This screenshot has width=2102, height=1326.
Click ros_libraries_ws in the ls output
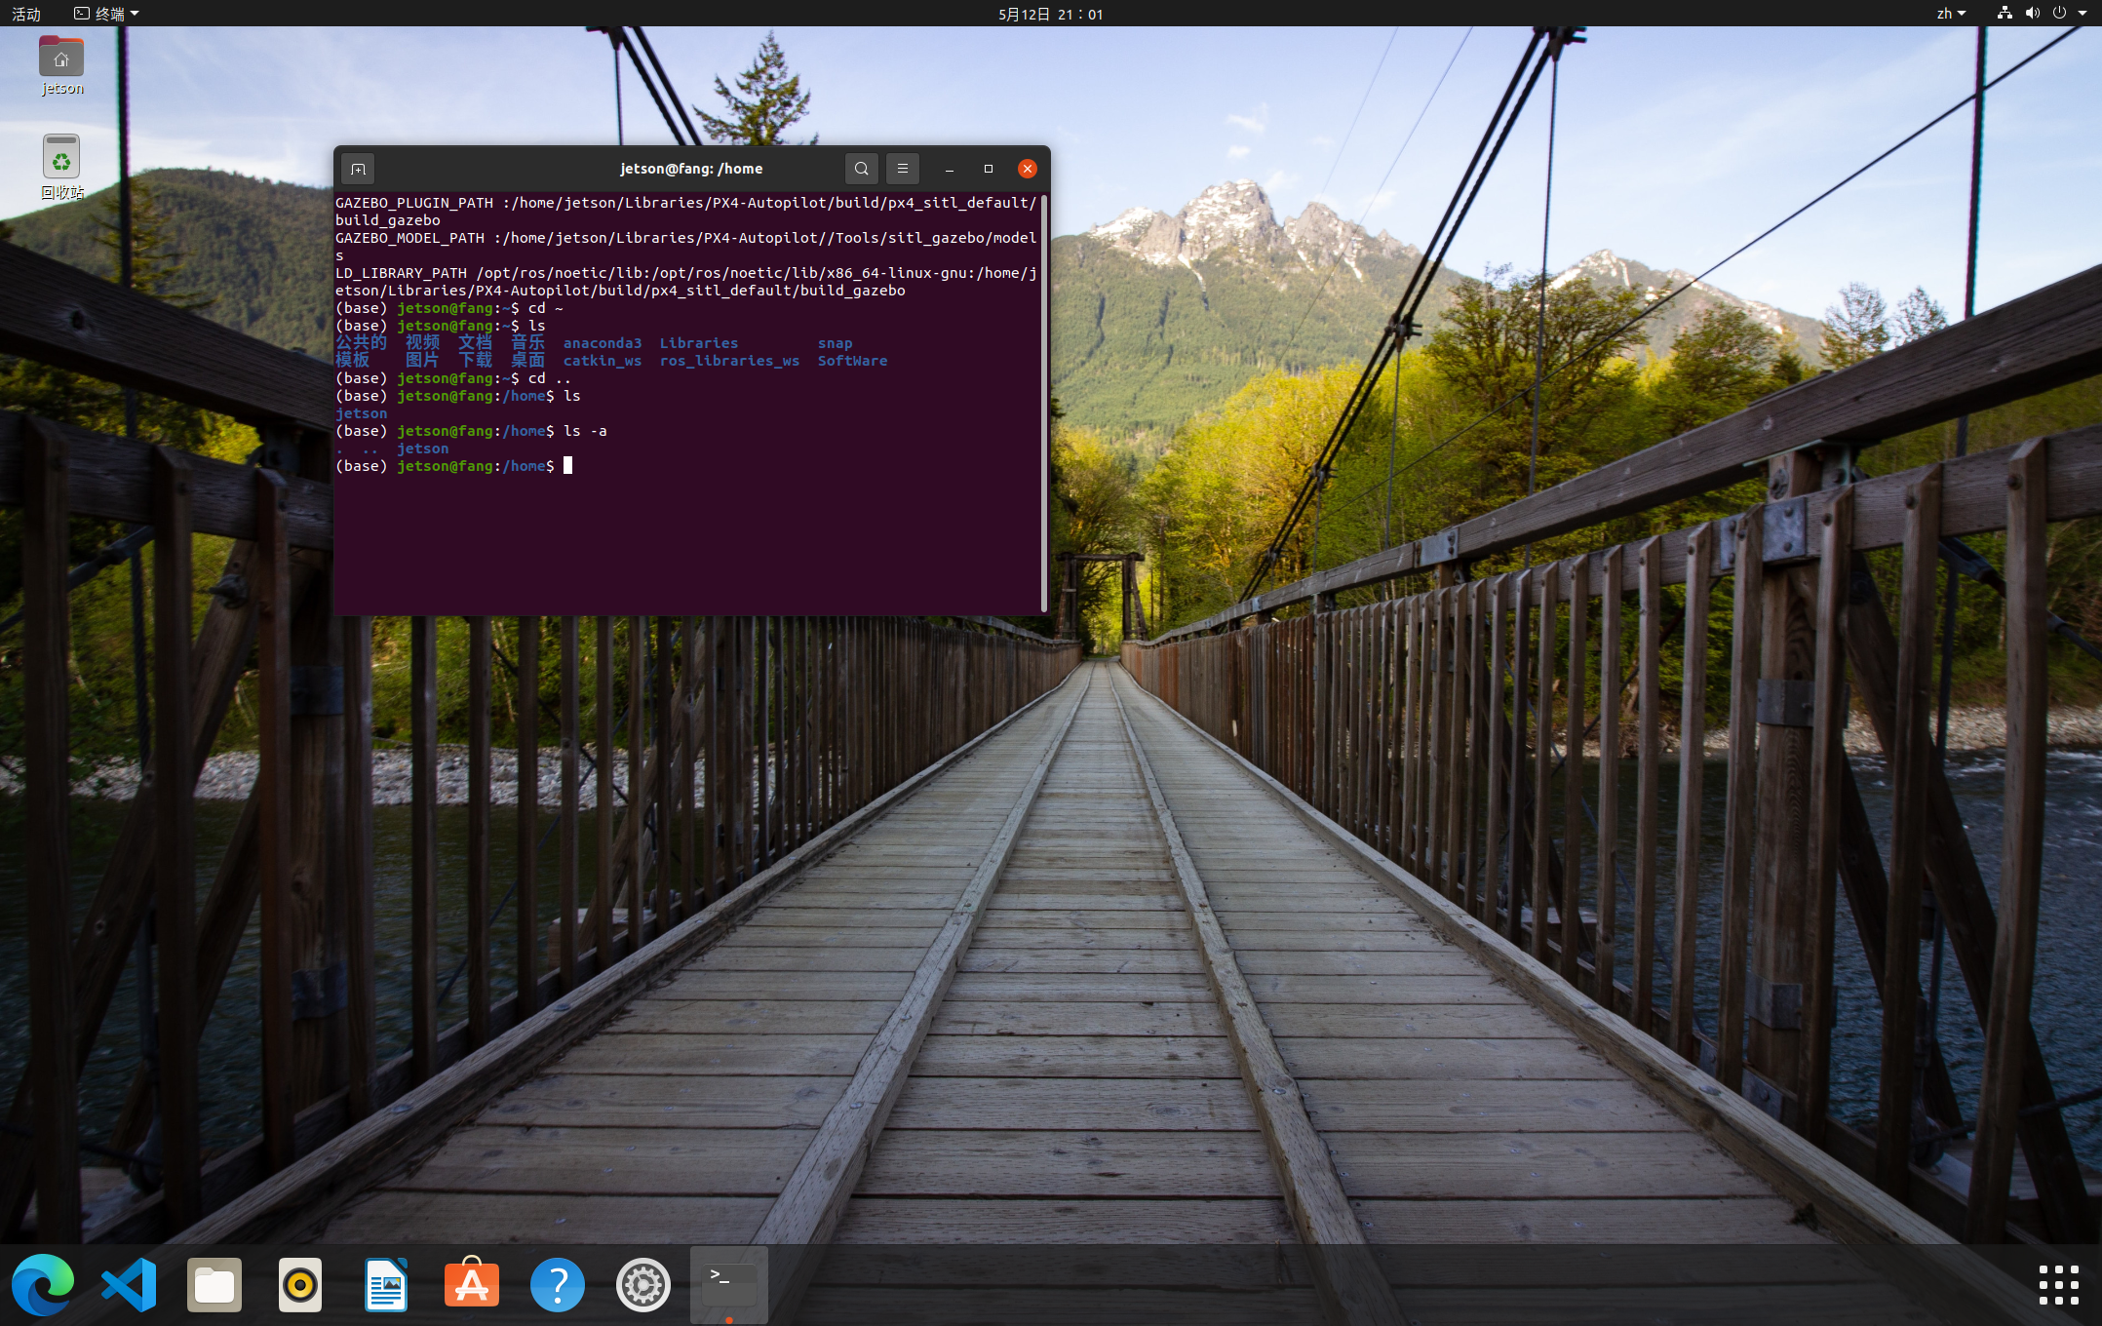point(729,361)
